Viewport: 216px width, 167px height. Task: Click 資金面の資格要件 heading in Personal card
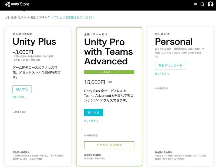click(x=163, y=152)
